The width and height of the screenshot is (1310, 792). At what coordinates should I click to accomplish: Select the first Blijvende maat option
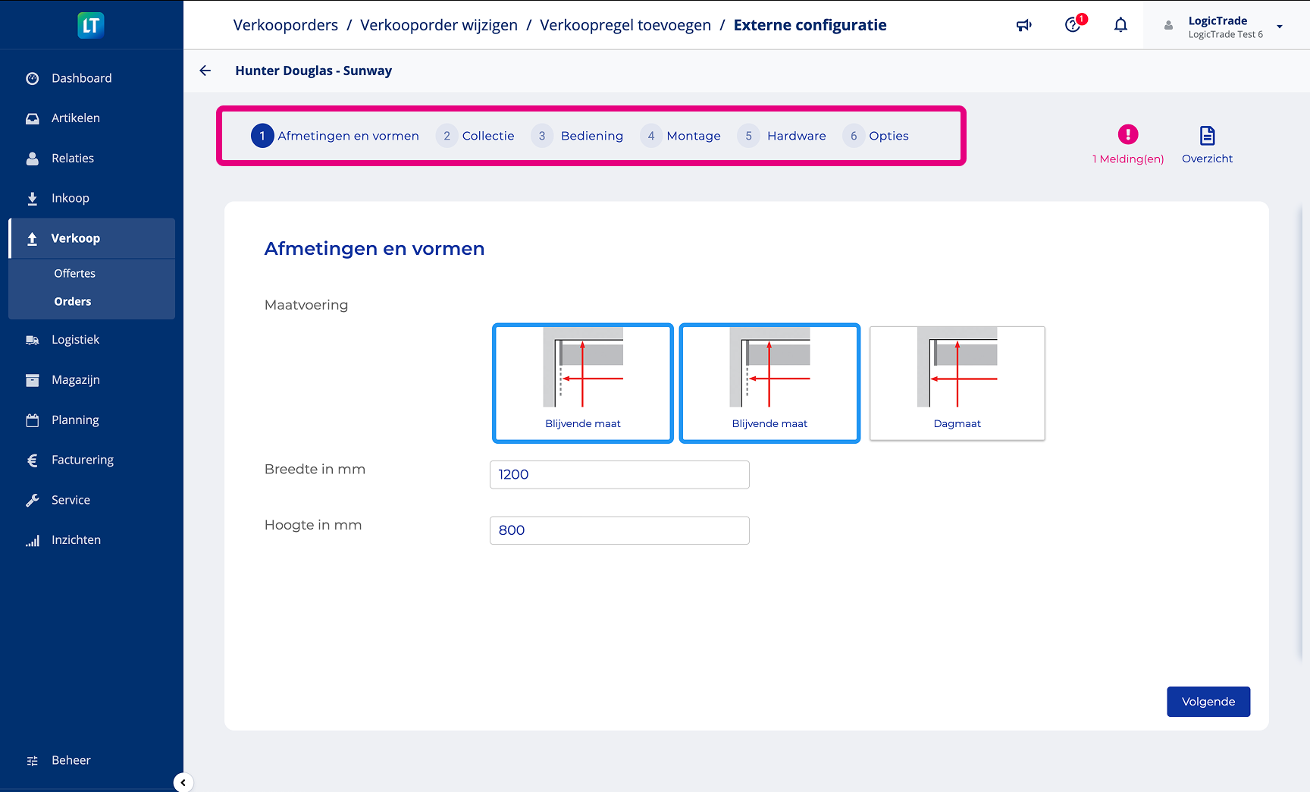tap(582, 383)
